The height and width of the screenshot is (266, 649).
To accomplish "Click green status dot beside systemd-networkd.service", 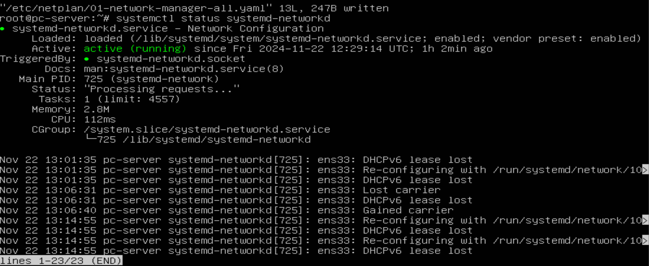I will [x=3, y=29].
